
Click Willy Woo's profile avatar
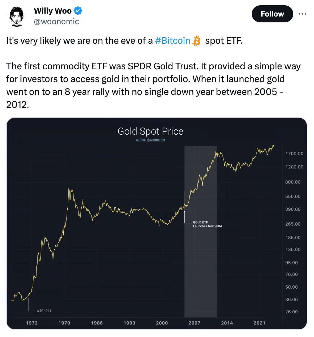coord(16,17)
